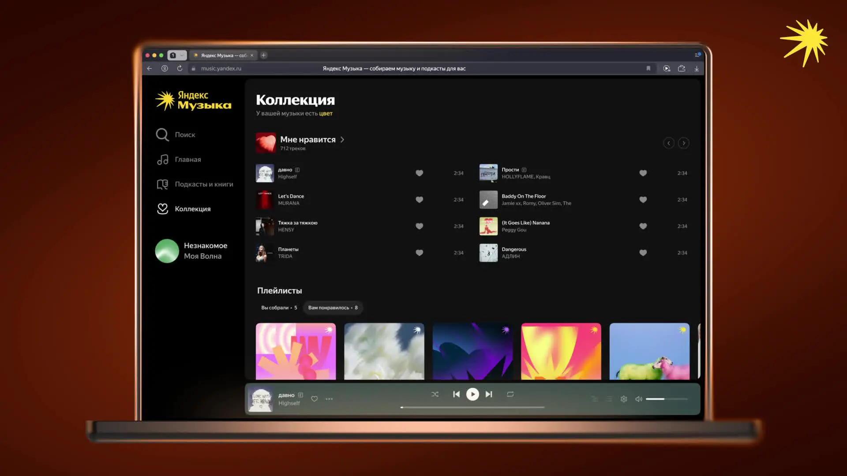Open Подкасты и книги section

(x=203, y=184)
